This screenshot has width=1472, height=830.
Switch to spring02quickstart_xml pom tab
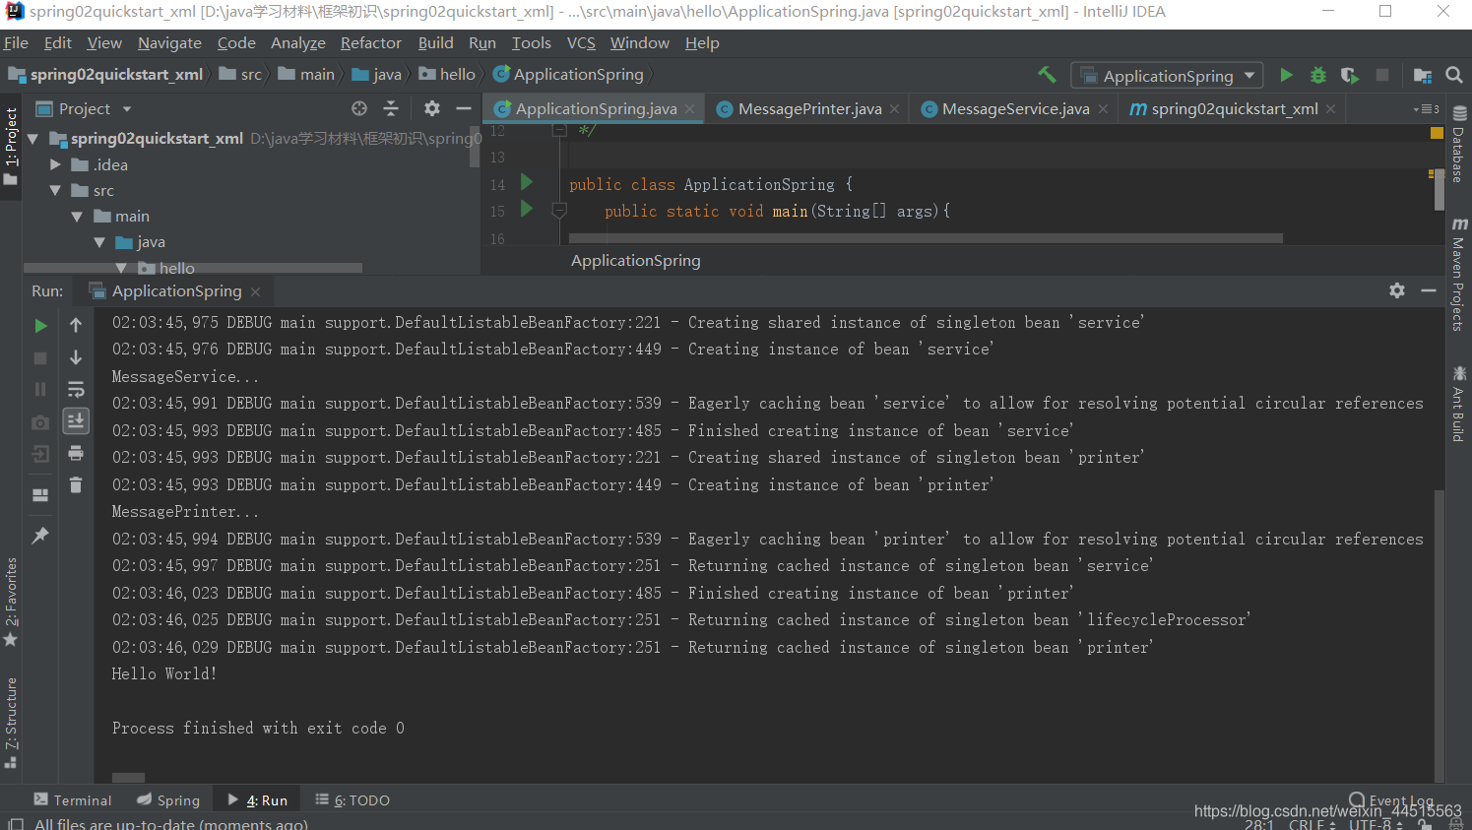1234,109
